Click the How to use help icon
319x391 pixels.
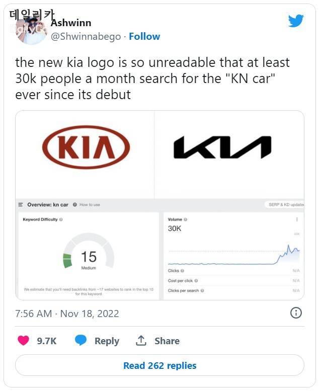[75, 205]
